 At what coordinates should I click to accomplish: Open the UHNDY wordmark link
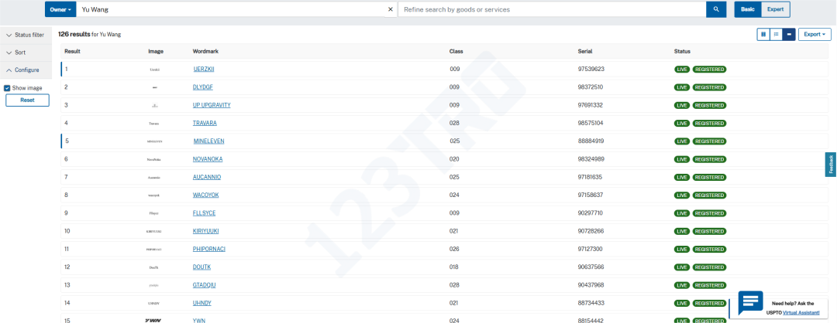[201, 304]
